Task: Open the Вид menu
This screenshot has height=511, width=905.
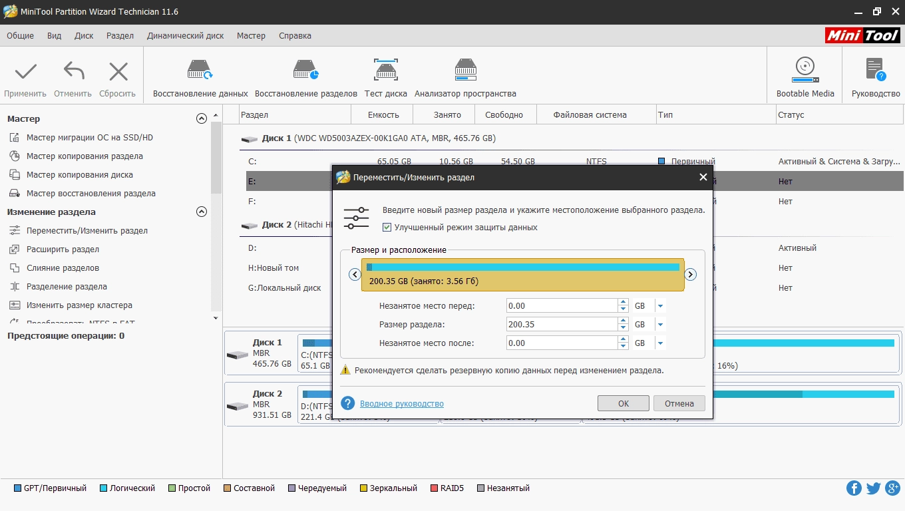Action: (55, 36)
